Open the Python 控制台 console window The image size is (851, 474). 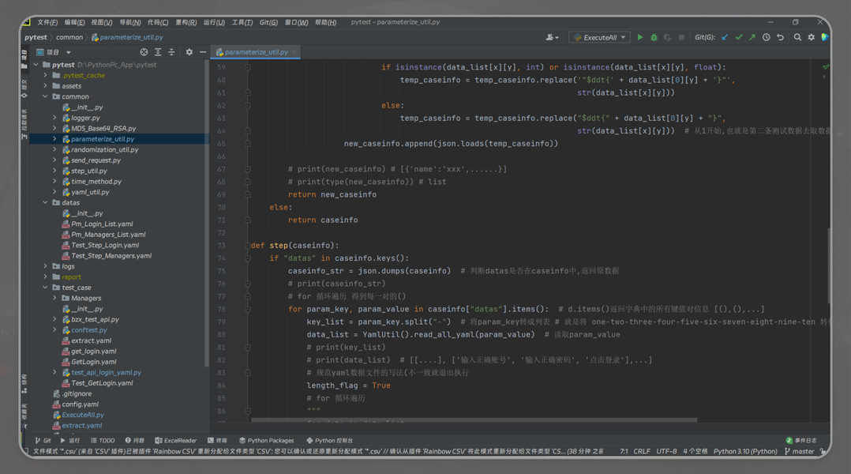click(x=329, y=440)
